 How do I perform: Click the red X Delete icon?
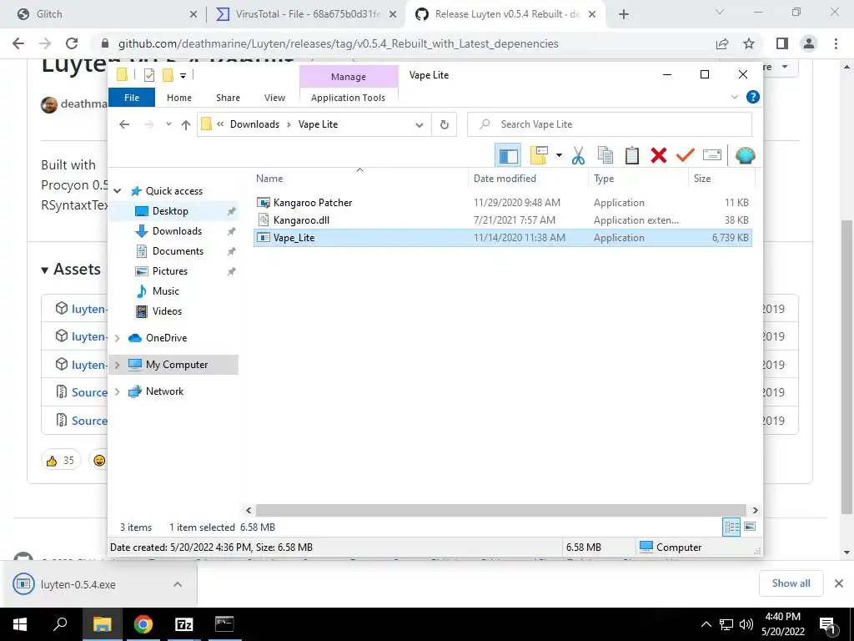659,156
